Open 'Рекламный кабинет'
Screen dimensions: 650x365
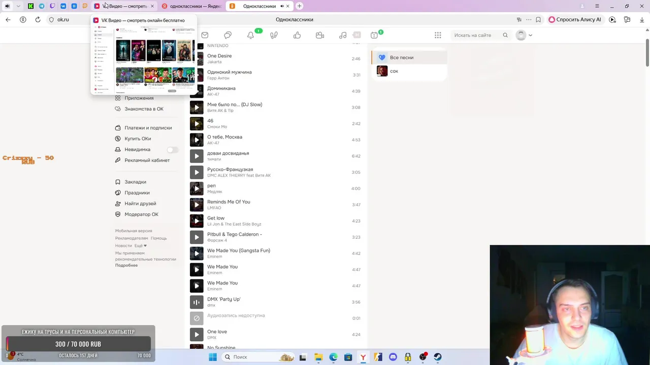pyautogui.click(x=147, y=160)
